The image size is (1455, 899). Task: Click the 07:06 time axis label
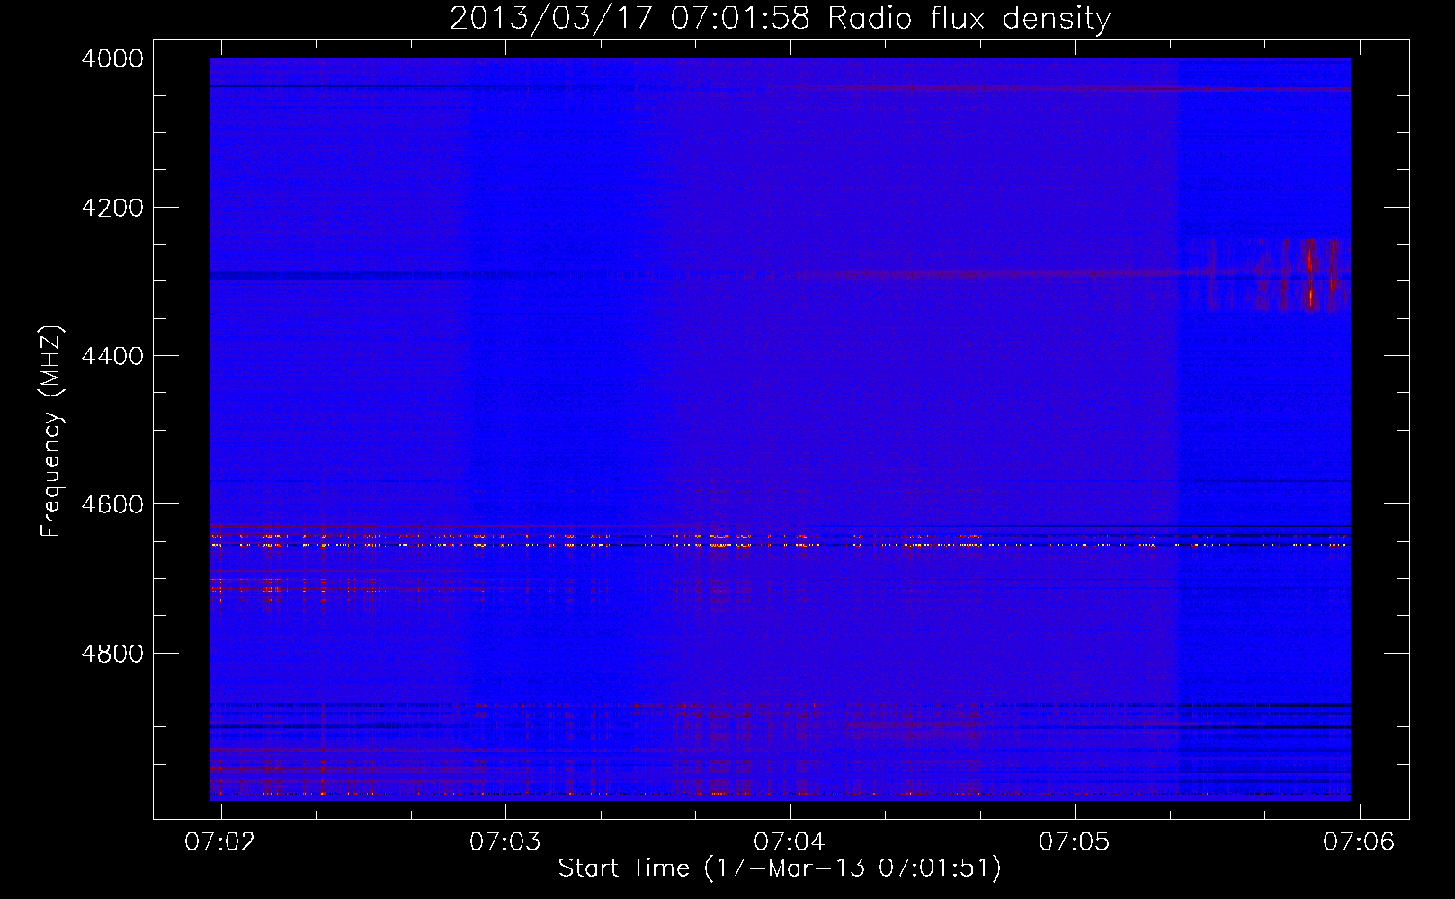[x=1359, y=841]
